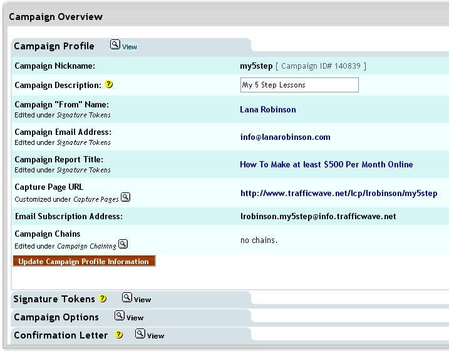Focus the Campaign Description text field
The image size is (449, 351).
[x=299, y=85]
